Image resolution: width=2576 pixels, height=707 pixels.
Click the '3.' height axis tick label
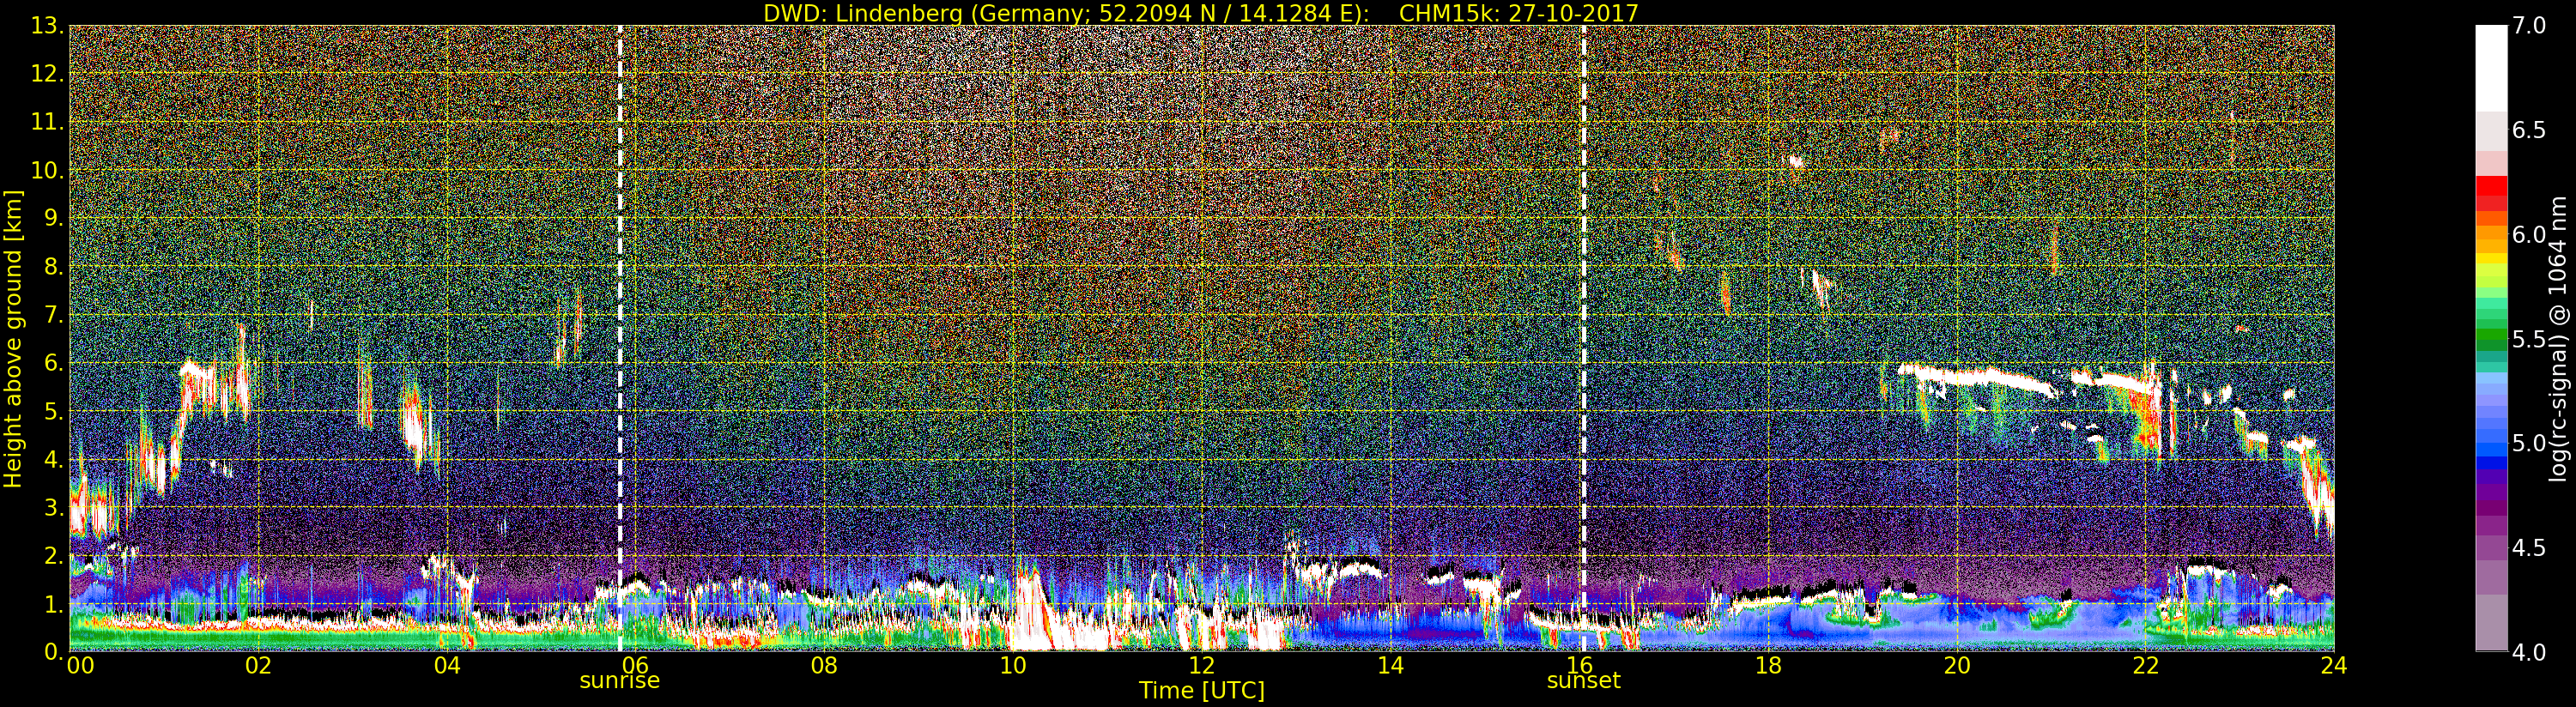pyautogui.click(x=53, y=507)
